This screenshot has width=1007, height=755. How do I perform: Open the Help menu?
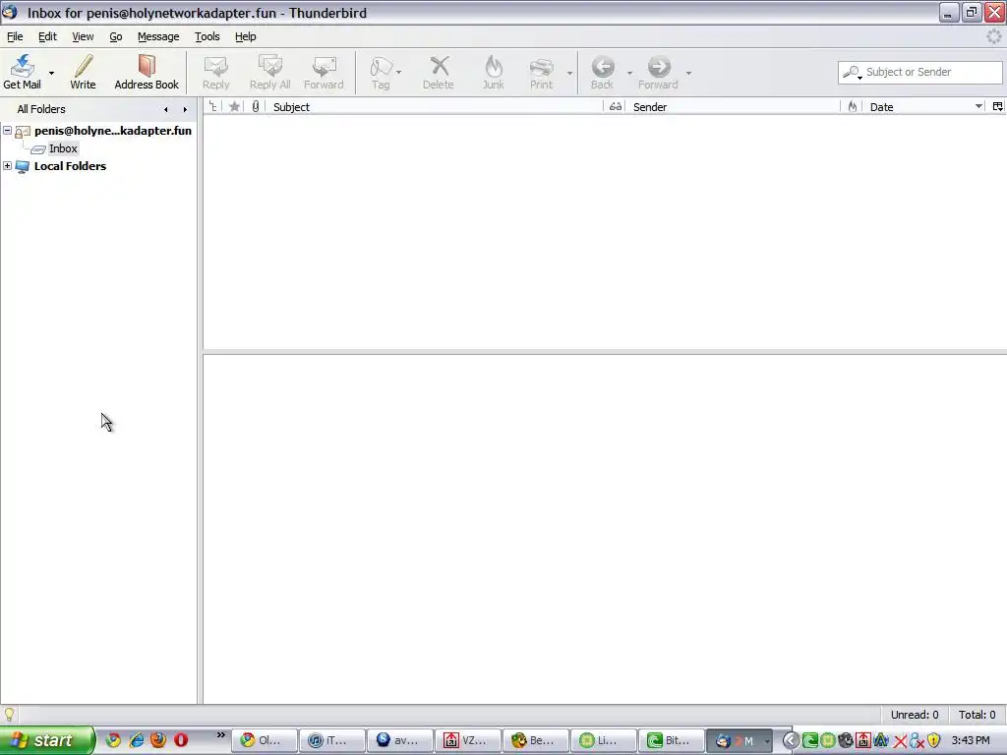245,36
